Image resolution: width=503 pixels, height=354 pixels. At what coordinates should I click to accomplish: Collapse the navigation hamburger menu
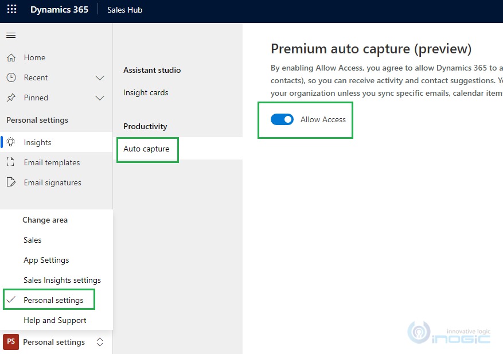pos(11,36)
